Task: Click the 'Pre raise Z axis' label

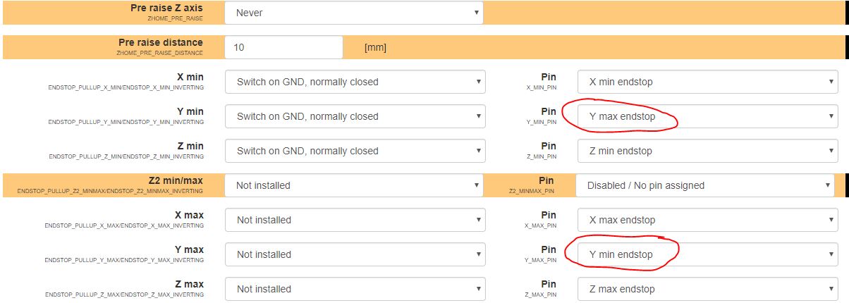Action: (166, 8)
